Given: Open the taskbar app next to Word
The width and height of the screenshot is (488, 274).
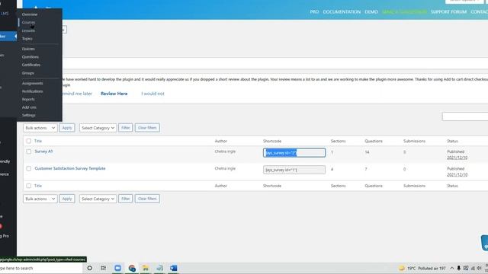Looking at the screenshot, I should pos(159,268).
